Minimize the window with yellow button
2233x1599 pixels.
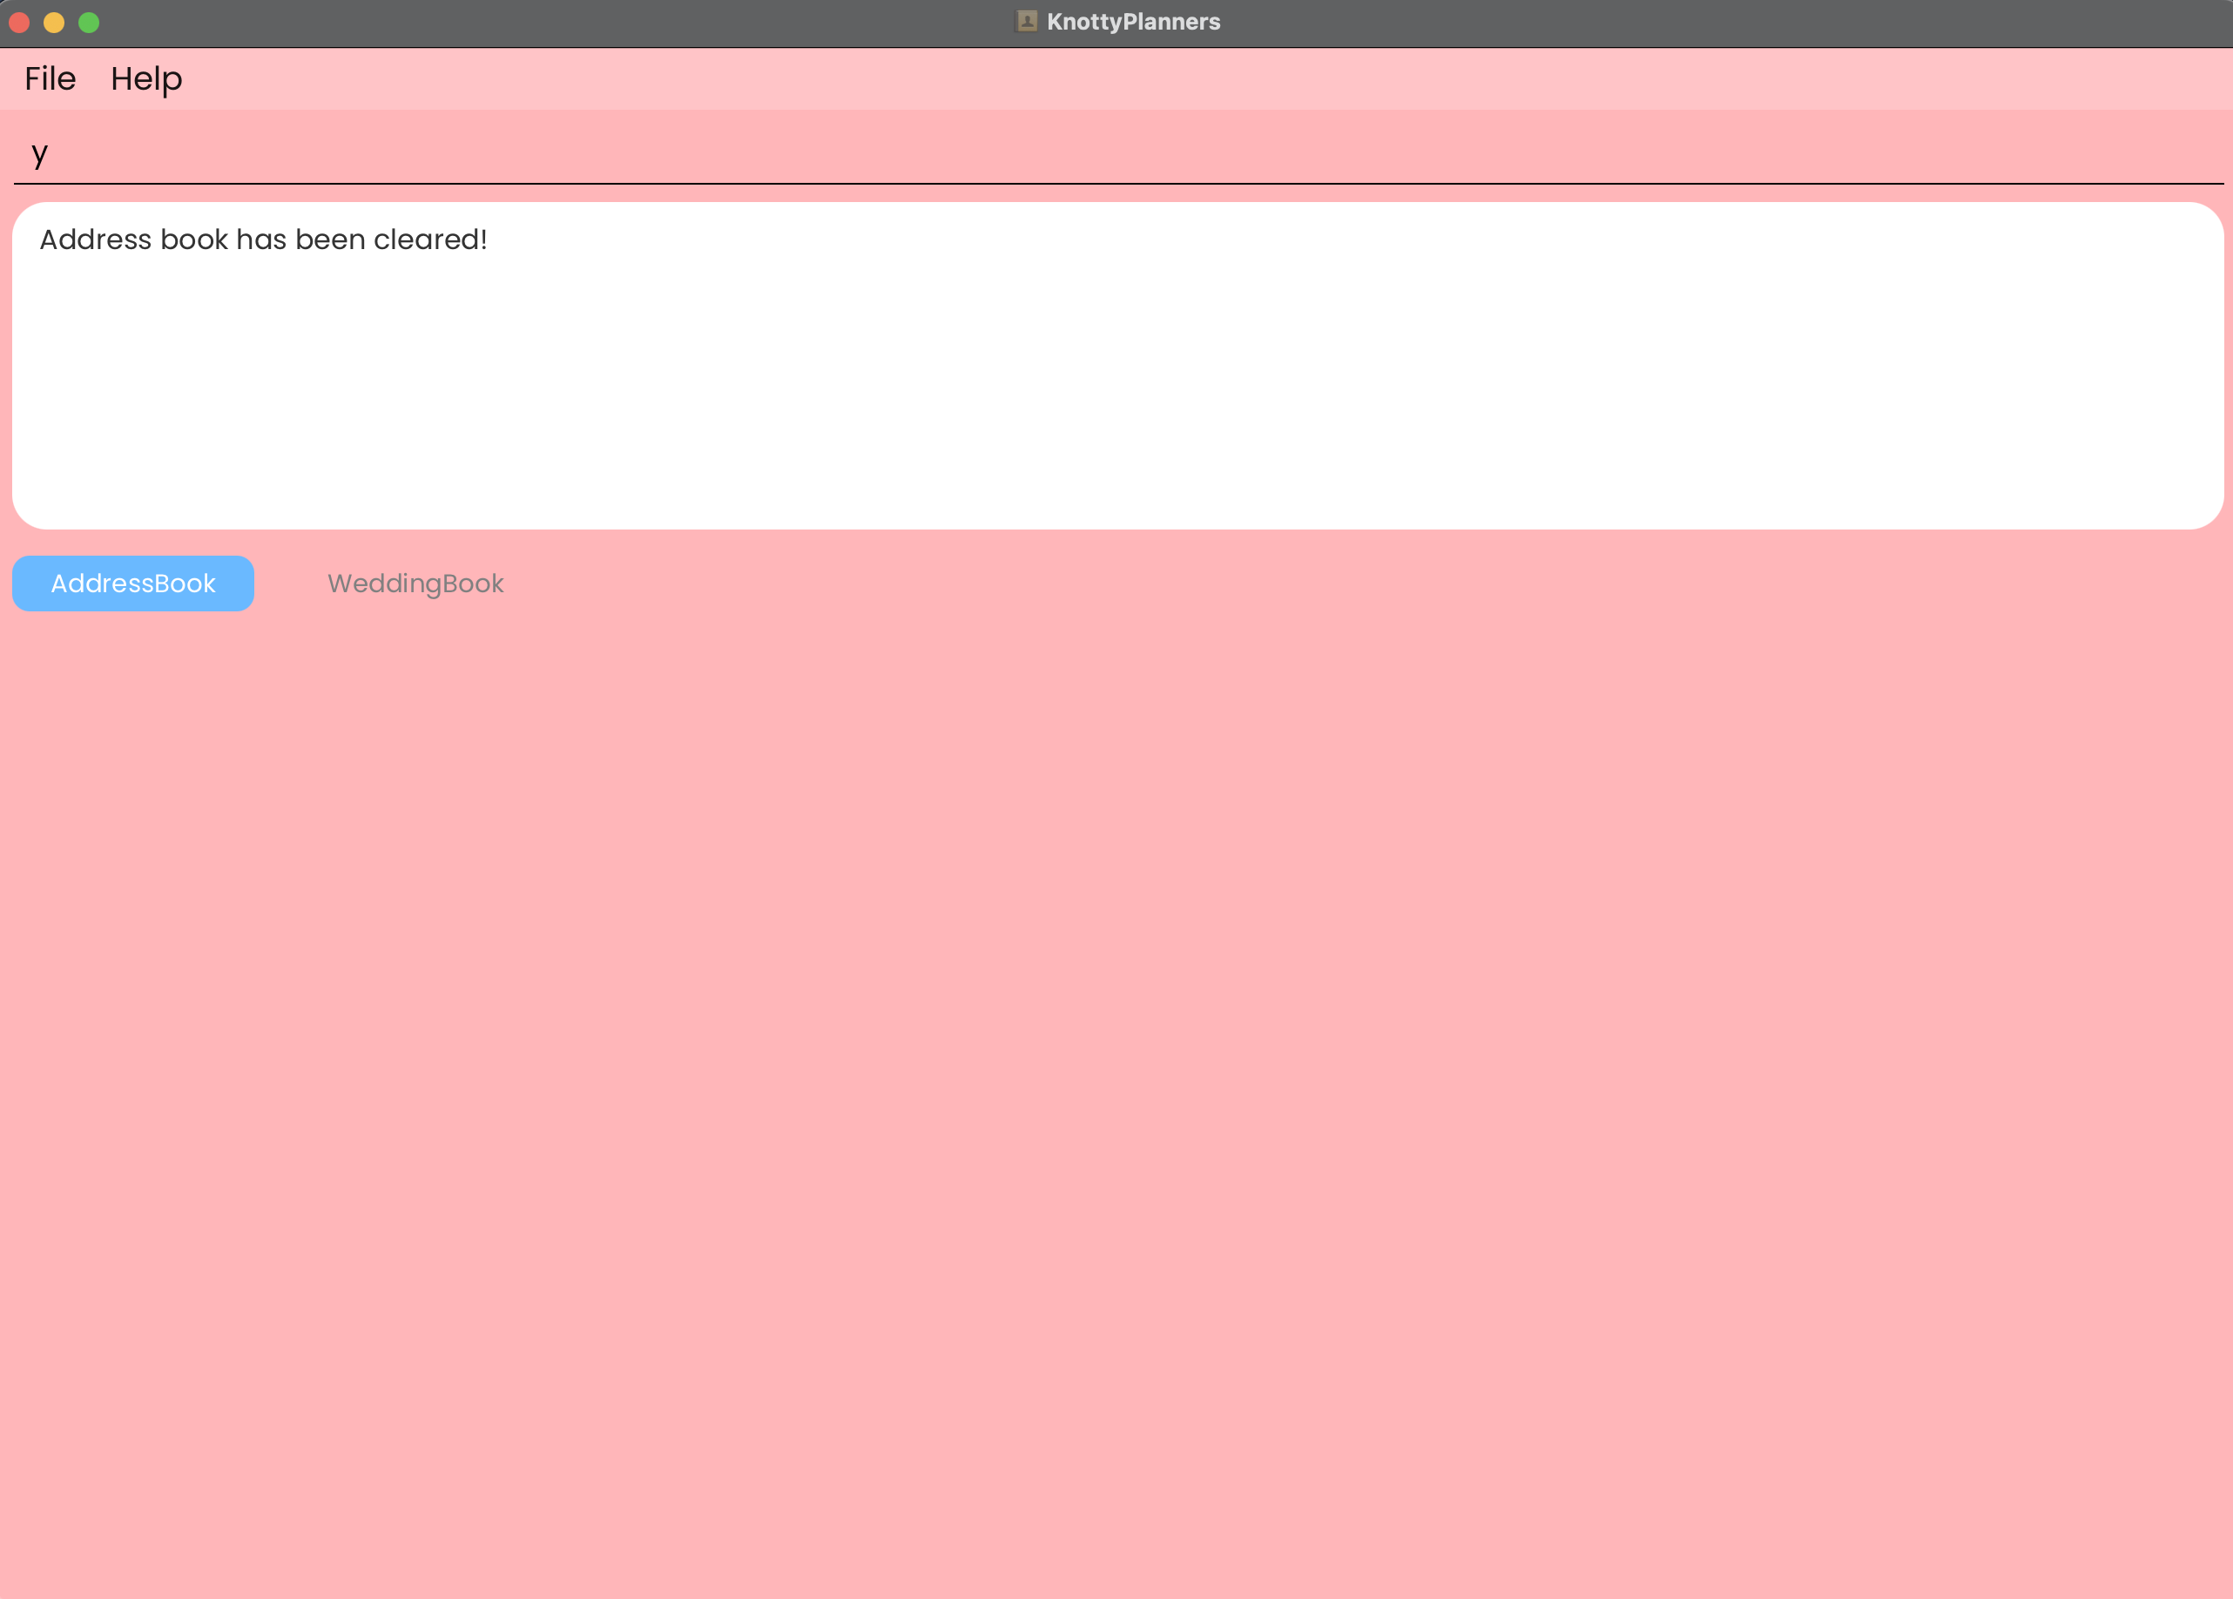click(54, 23)
